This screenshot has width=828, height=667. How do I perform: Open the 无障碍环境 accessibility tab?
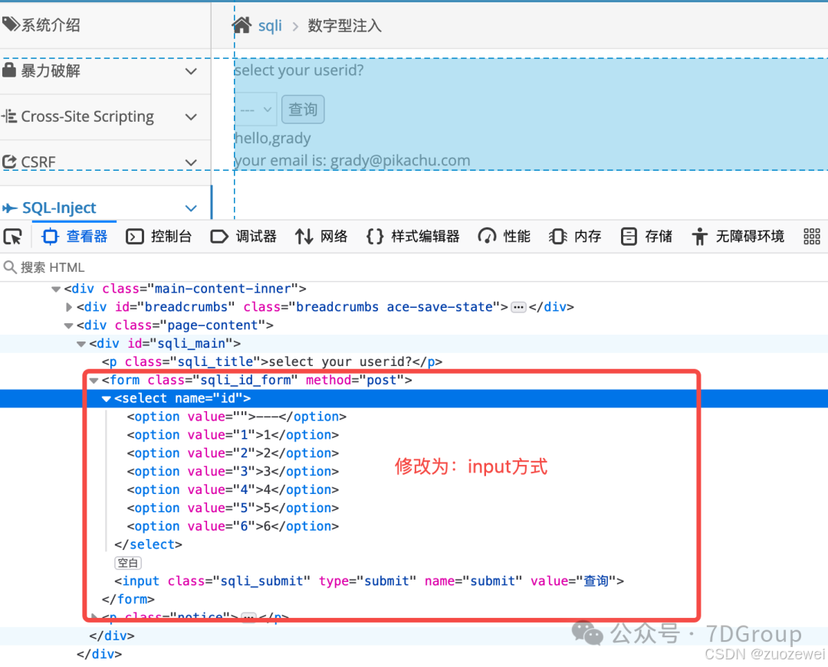pos(738,236)
